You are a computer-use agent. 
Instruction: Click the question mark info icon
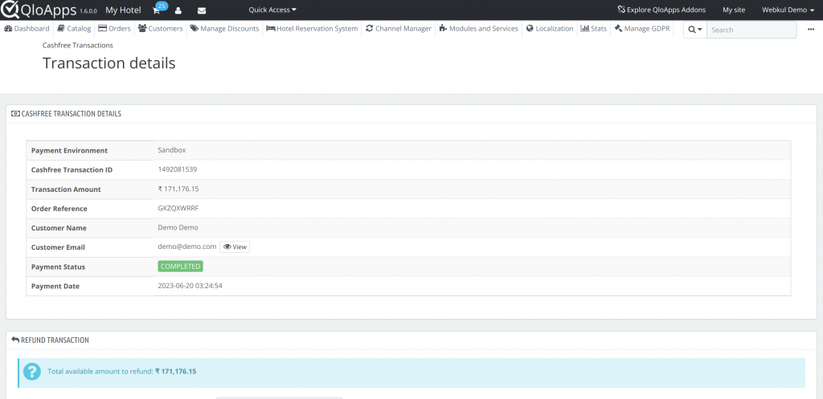tap(32, 372)
